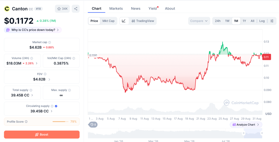The height and width of the screenshot is (142, 279).
Task: Expand the Volume (24h) details chevron
Action: (37, 63)
